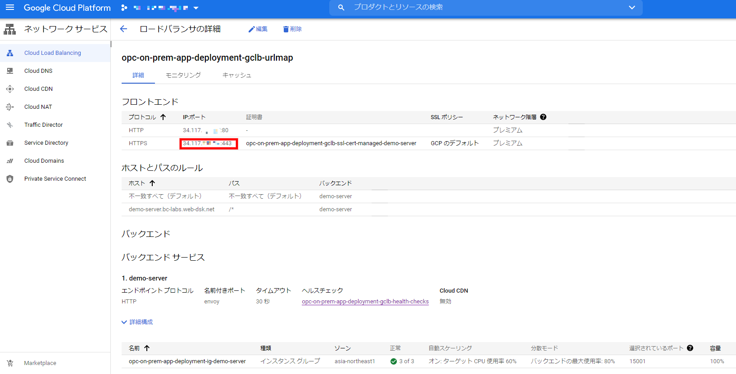
Task: Click the 100% capacity value
Action: (x=717, y=361)
